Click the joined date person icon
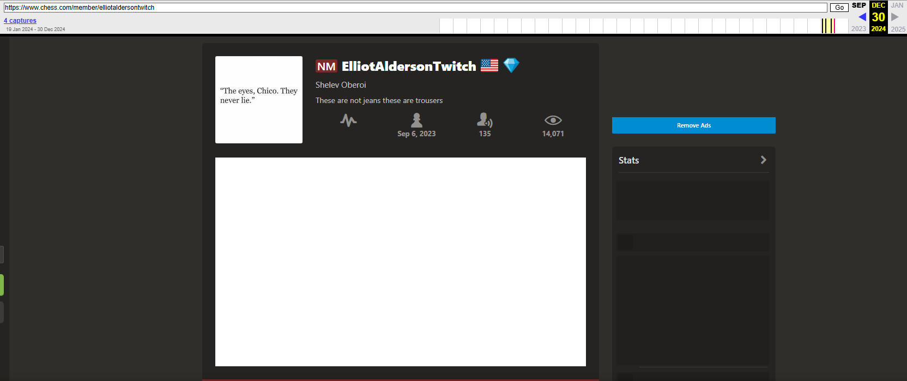 pyautogui.click(x=416, y=120)
